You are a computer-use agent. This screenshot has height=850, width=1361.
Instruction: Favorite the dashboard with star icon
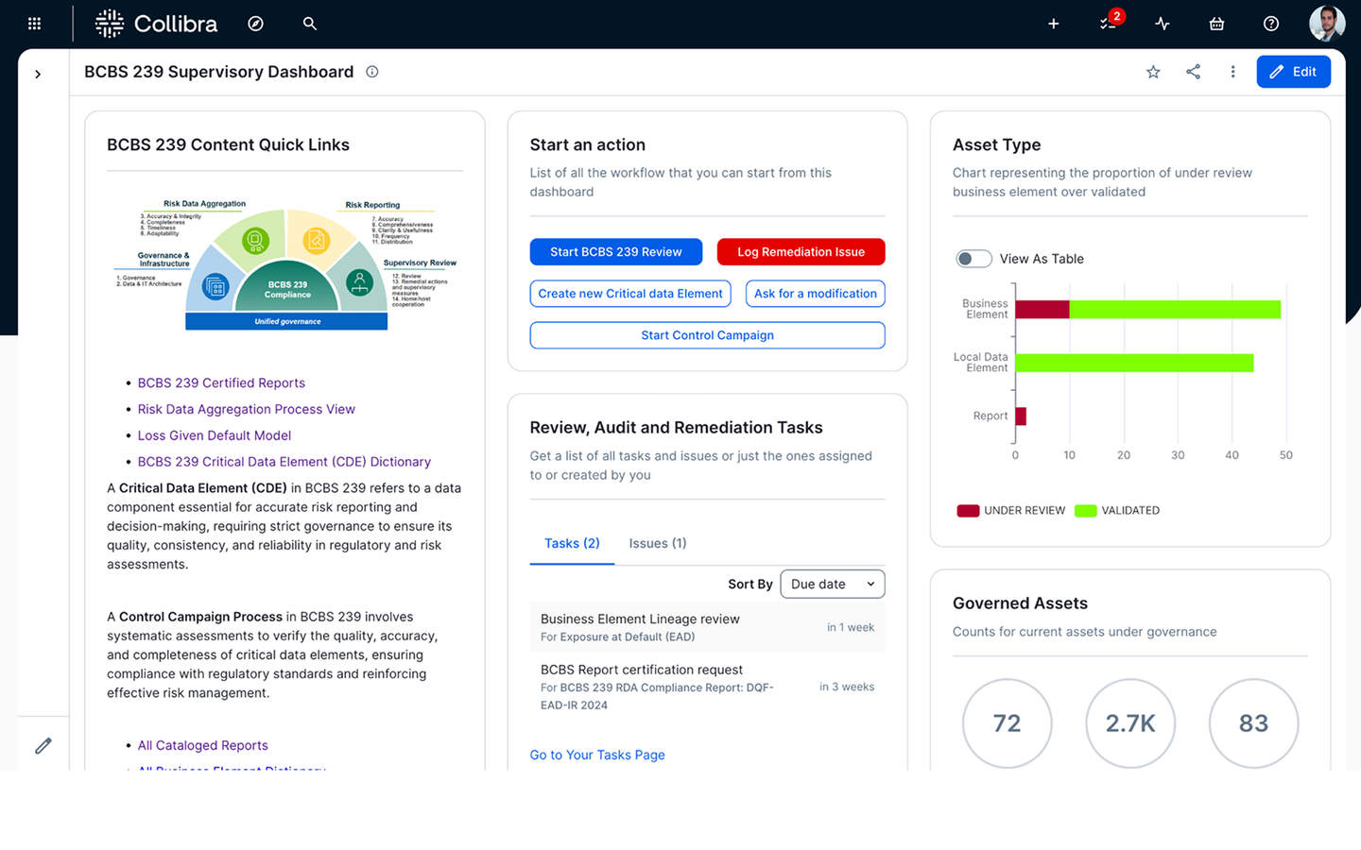[1153, 72]
